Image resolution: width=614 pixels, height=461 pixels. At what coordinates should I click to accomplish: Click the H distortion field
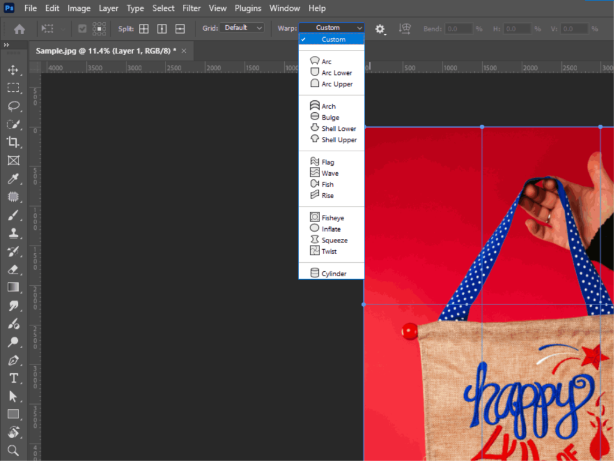(516, 29)
